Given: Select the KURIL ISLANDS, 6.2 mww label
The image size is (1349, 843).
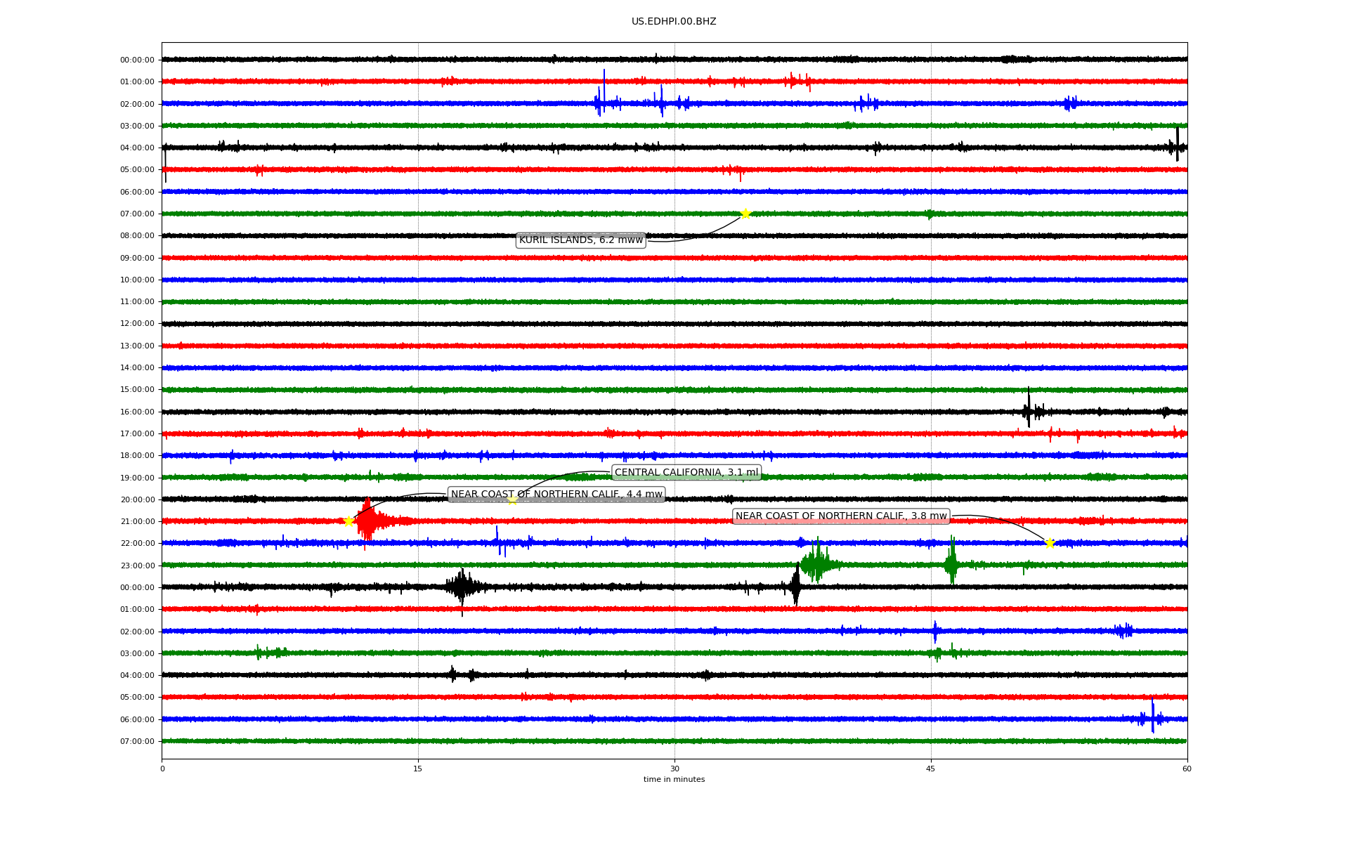Looking at the screenshot, I should (x=580, y=240).
